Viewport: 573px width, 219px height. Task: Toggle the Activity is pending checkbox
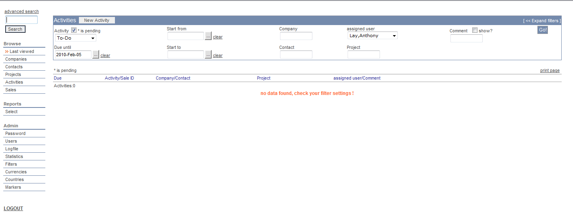74,30
